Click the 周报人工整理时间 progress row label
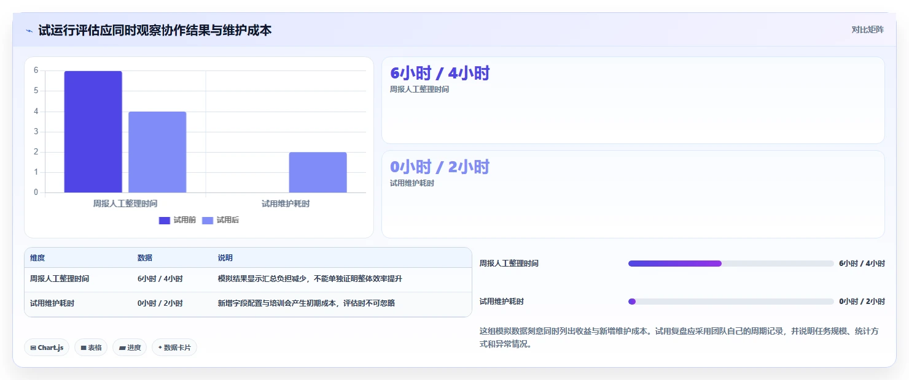Viewport: 909px width, 380px height. 509,264
